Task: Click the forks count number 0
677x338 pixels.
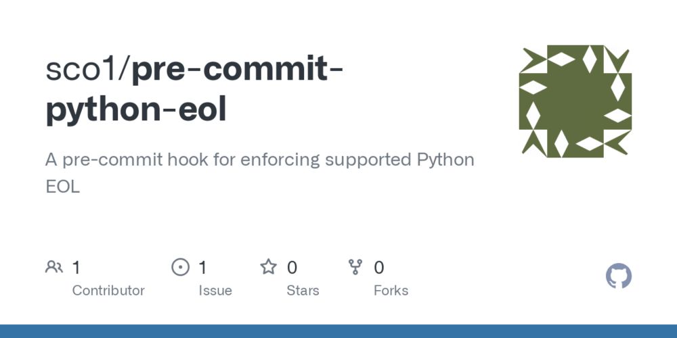Action: [379, 268]
